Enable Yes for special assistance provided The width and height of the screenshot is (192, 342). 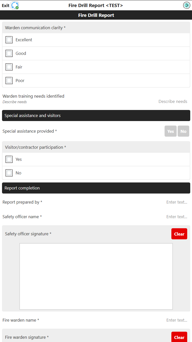click(170, 131)
